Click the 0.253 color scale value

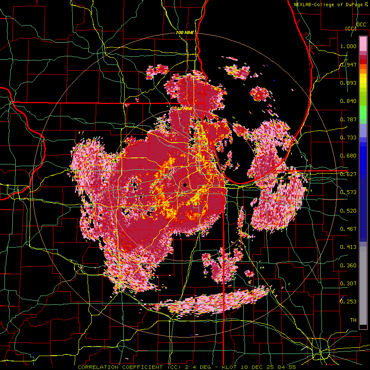pyautogui.click(x=348, y=302)
